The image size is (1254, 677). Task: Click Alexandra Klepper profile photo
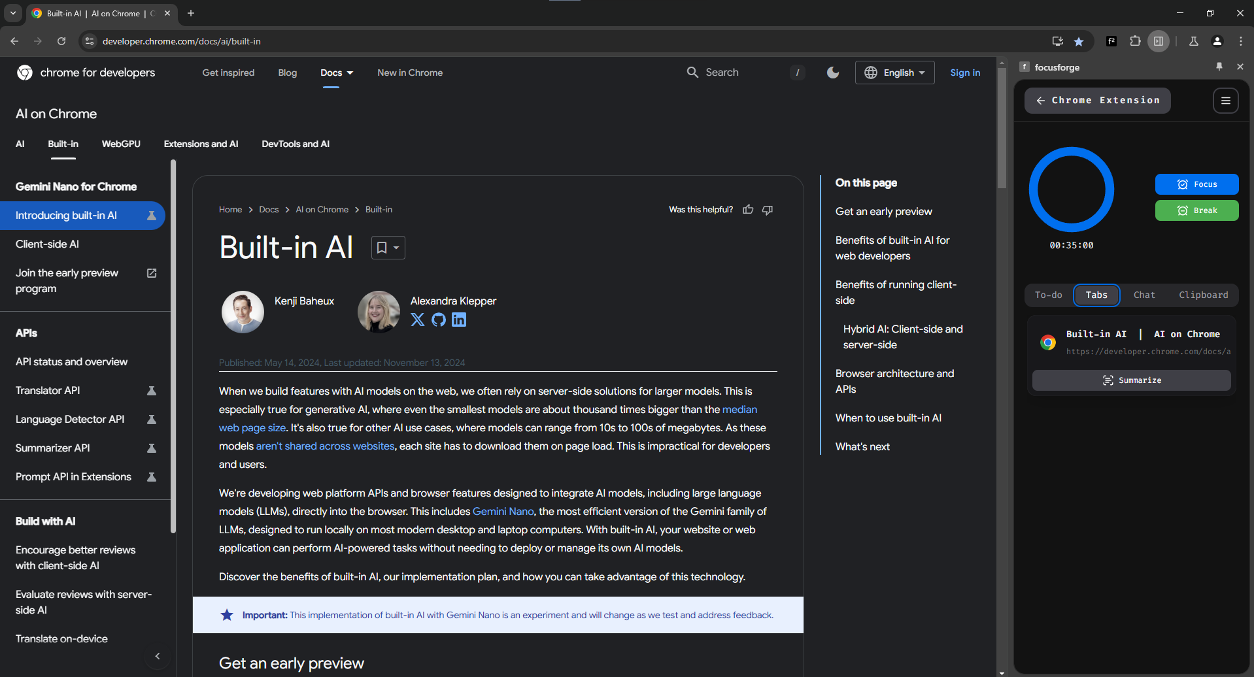(x=379, y=312)
